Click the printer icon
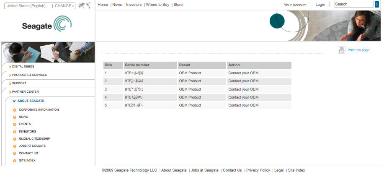This screenshot has width=384, height=177. [342, 50]
